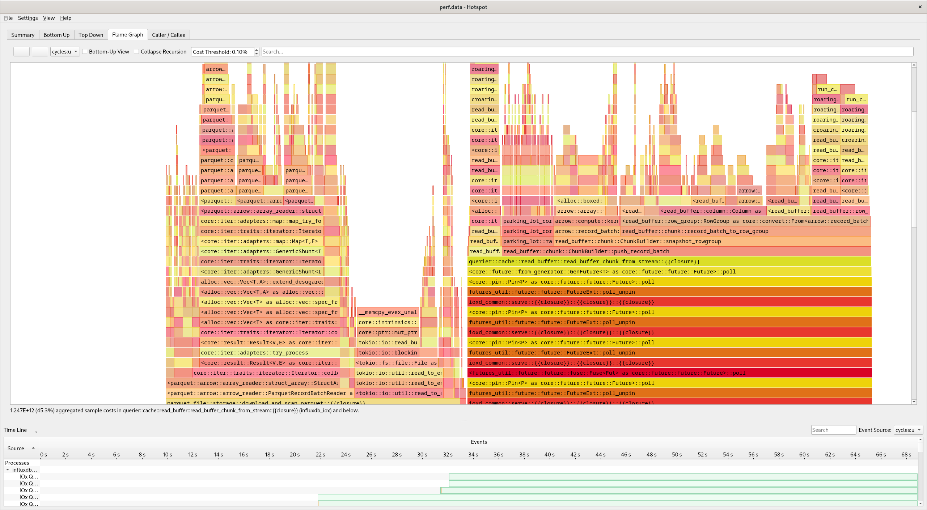
Task: Select the core::intrinsics:: frame
Action: point(388,322)
